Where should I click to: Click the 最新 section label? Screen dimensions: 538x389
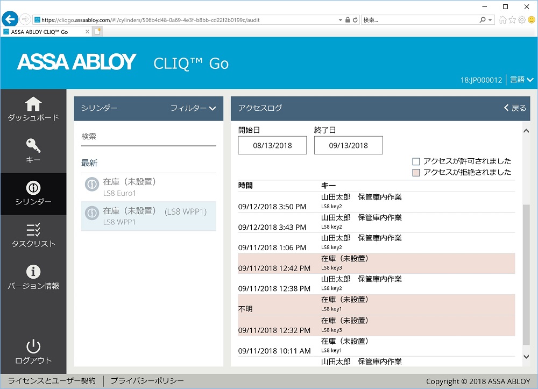(89, 163)
